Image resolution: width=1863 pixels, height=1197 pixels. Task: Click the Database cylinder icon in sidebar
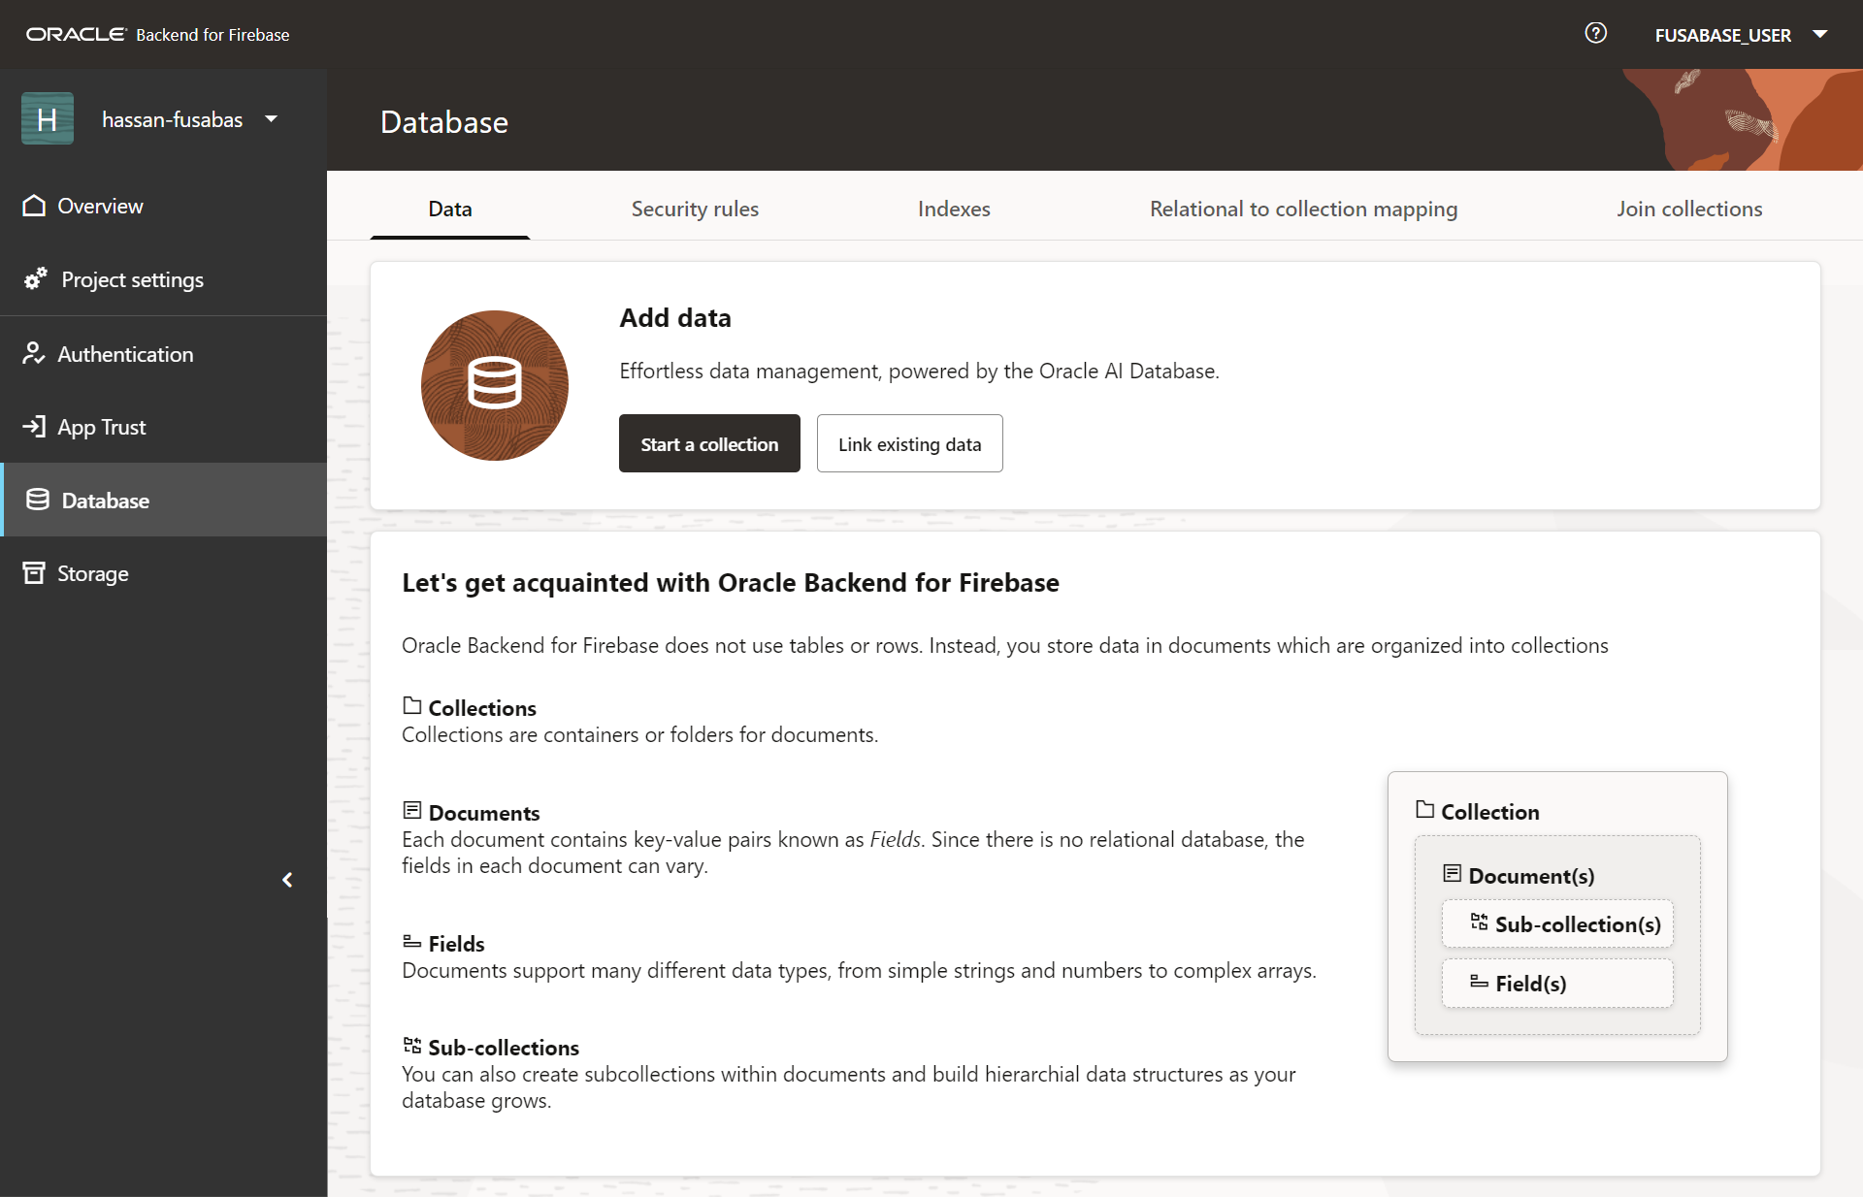[38, 500]
